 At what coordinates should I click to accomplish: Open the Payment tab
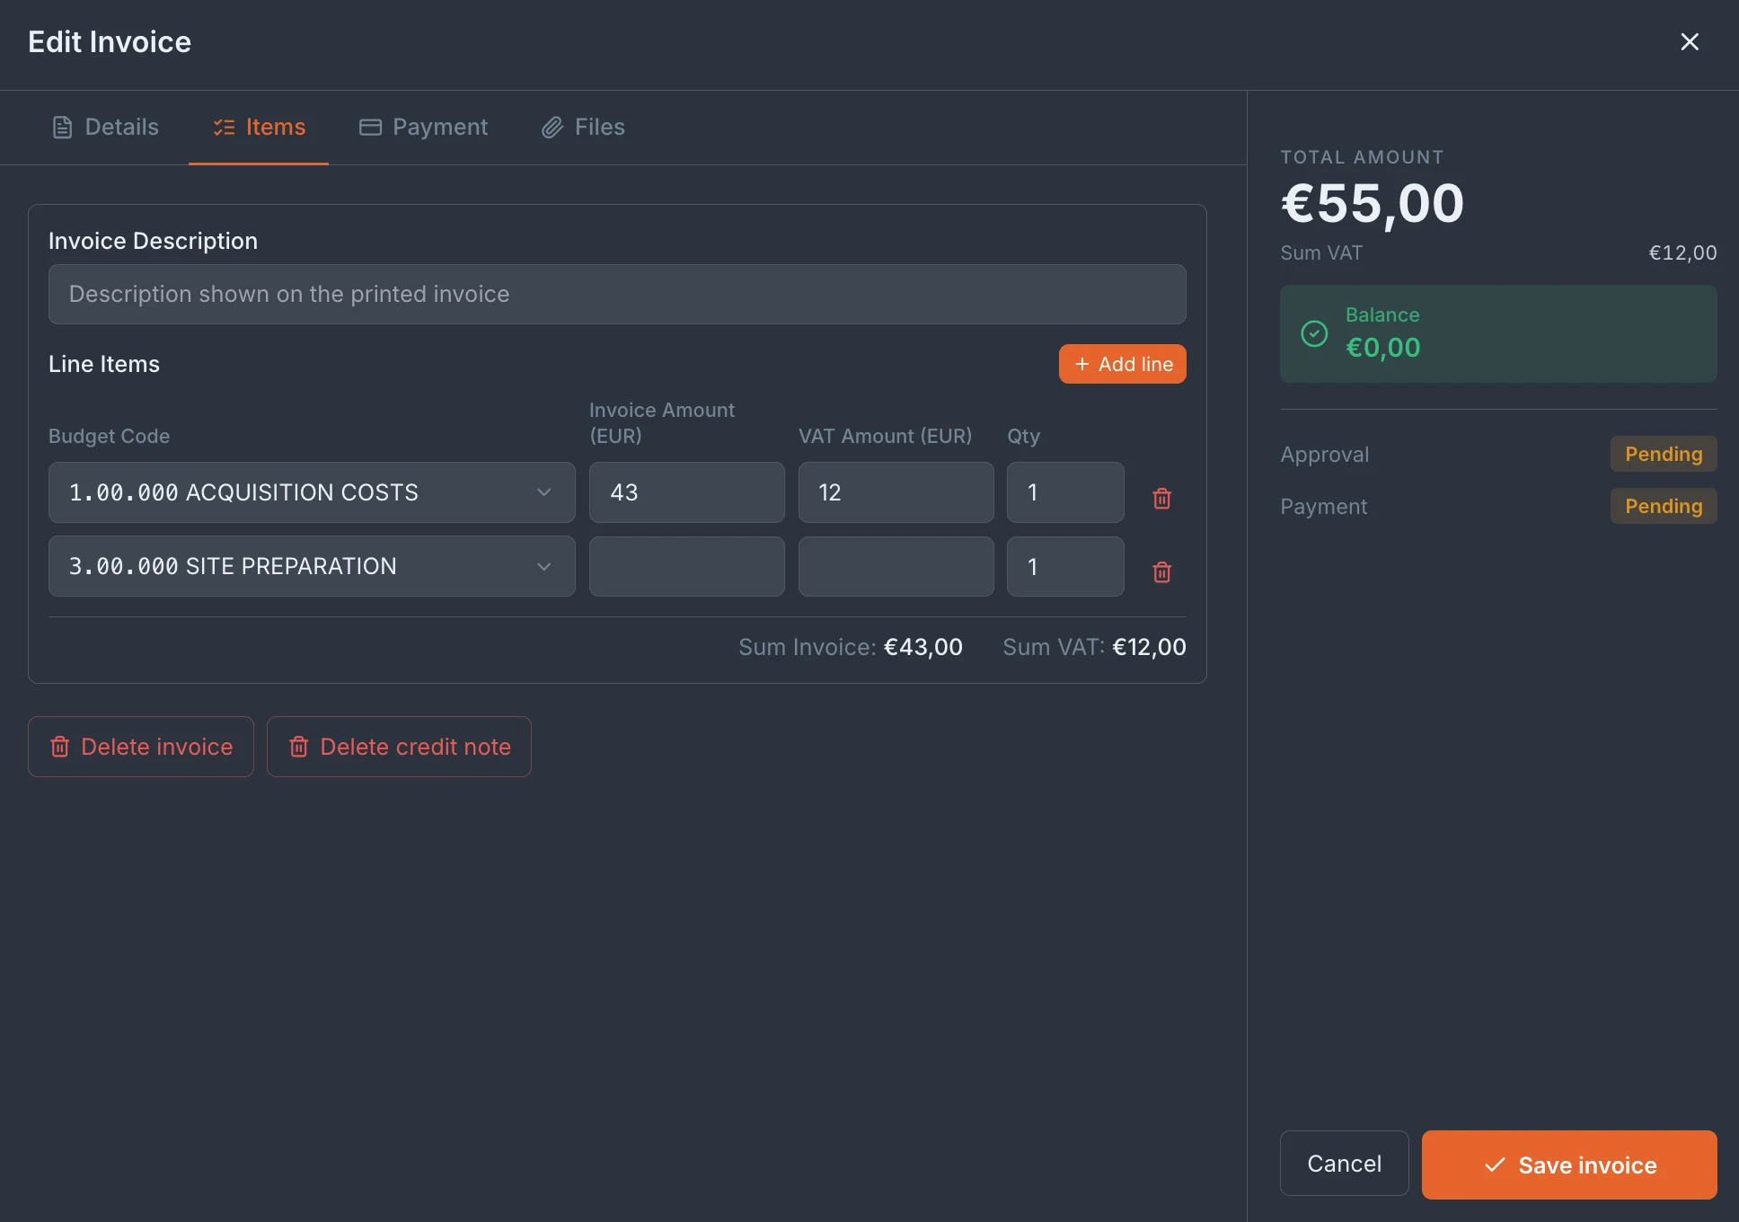click(423, 128)
